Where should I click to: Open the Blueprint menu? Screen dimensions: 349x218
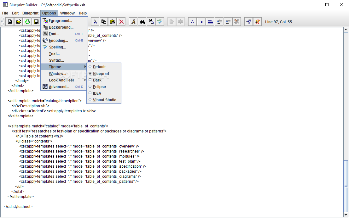[30, 13]
